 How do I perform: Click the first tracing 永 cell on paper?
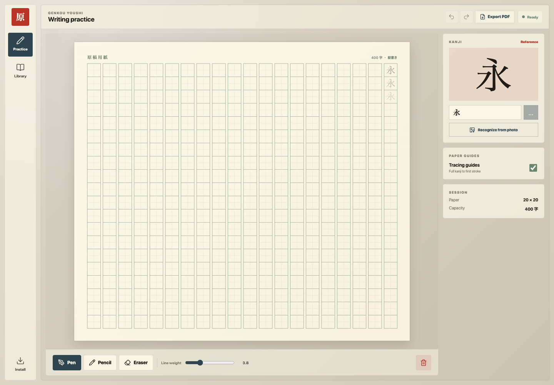(x=390, y=70)
